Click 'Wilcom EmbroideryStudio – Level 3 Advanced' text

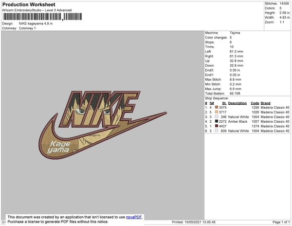37,10
